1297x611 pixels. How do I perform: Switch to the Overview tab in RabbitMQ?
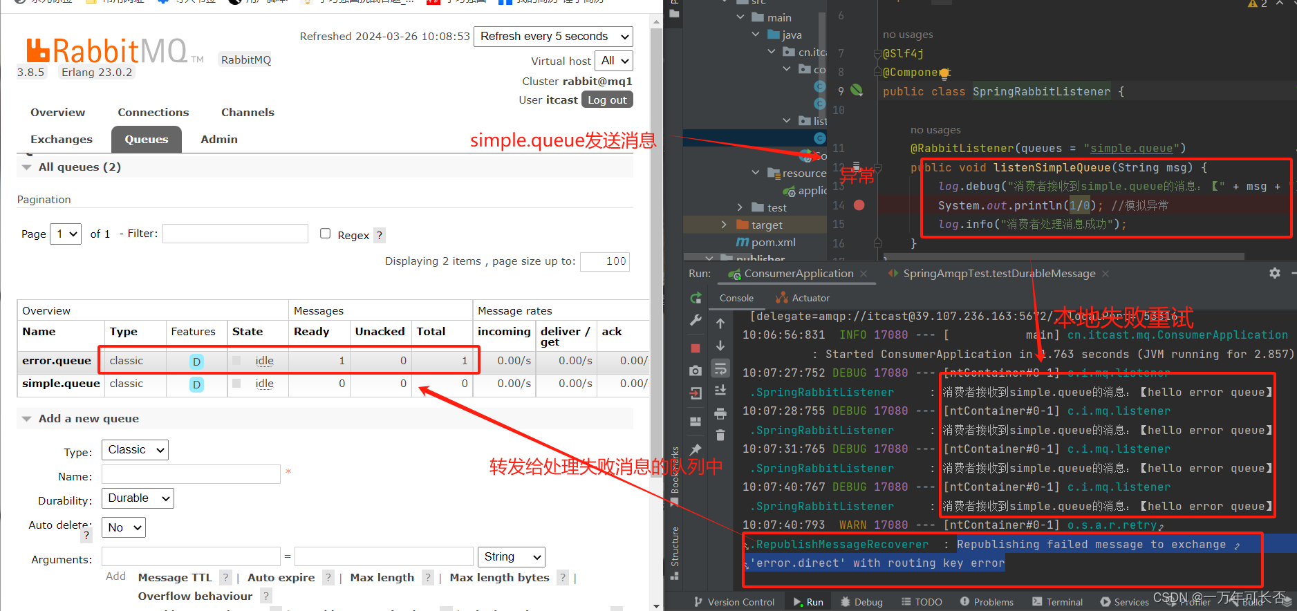pos(57,112)
